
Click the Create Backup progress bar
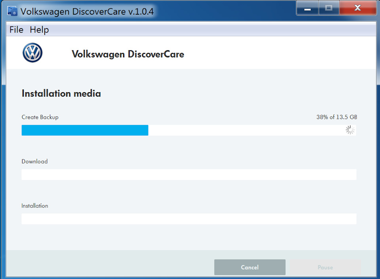coord(189,130)
